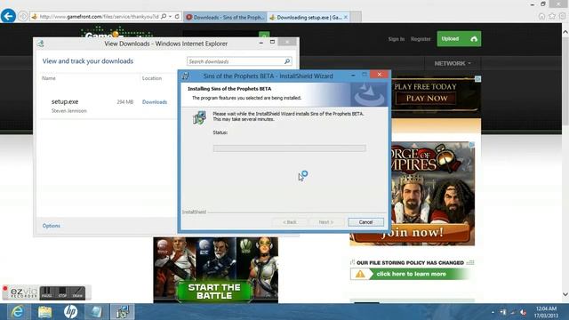Click the browser tools gear icon
The height and width of the screenshot is (320, 569).
click(562, 16)
